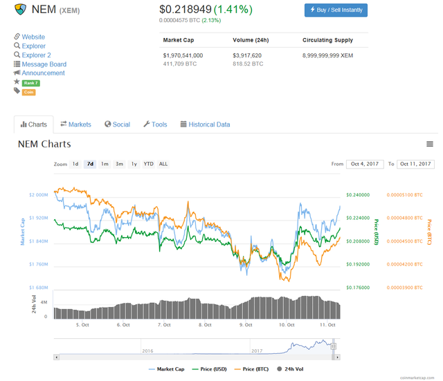
Task: Switch to the Markets tab
Action: click(x=75, y=124)
